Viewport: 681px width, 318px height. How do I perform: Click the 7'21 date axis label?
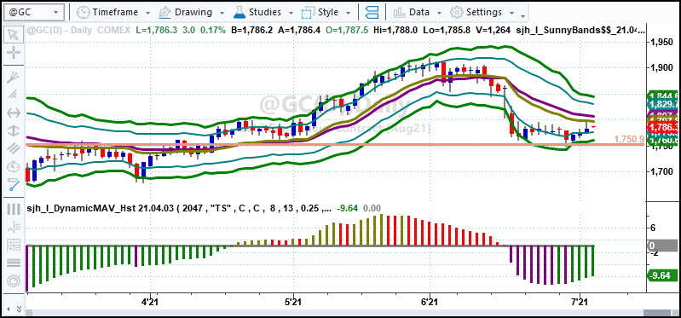(580, 301)
